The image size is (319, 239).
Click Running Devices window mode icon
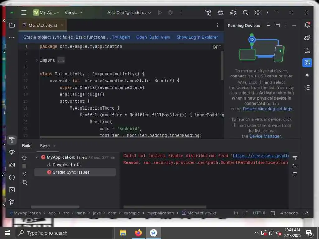point(278,26)
